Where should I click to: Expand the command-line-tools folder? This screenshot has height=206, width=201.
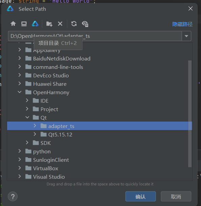point(20,67)
